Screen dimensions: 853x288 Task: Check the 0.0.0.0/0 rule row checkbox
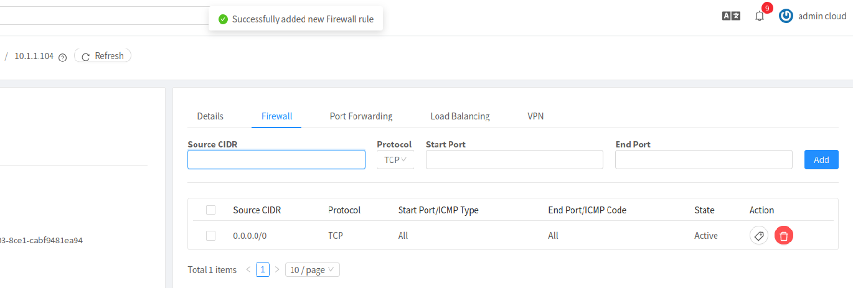point(210,236)
